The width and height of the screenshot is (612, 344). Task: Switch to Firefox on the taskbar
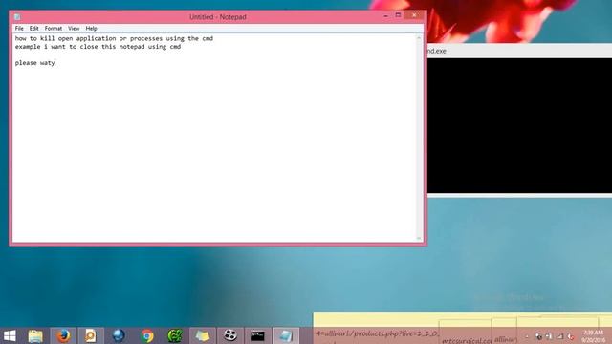63,335
